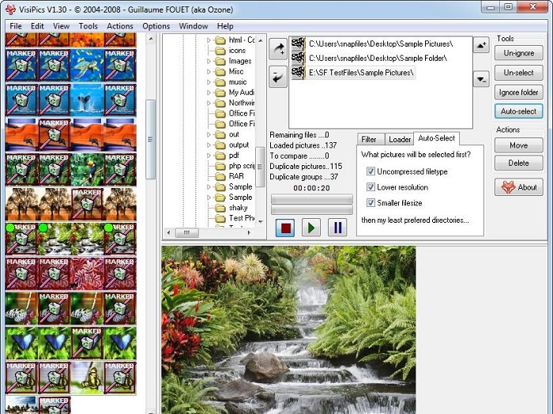
Task: Select the unmarked sea turtle thumbnail
Action: (x=87, y=66)
